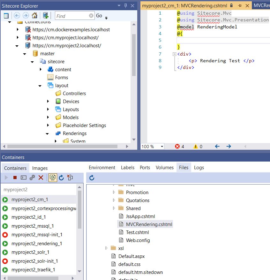
Task: Collapse the cm.myproject2.localhost connection
Action: point(17,46)
